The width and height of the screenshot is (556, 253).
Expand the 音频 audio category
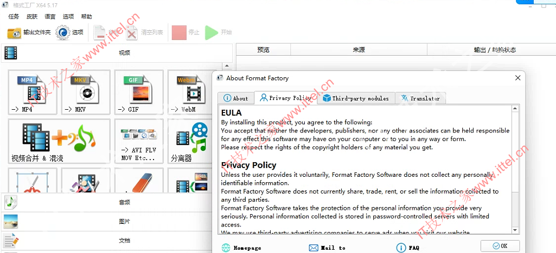tap(106, 203)
